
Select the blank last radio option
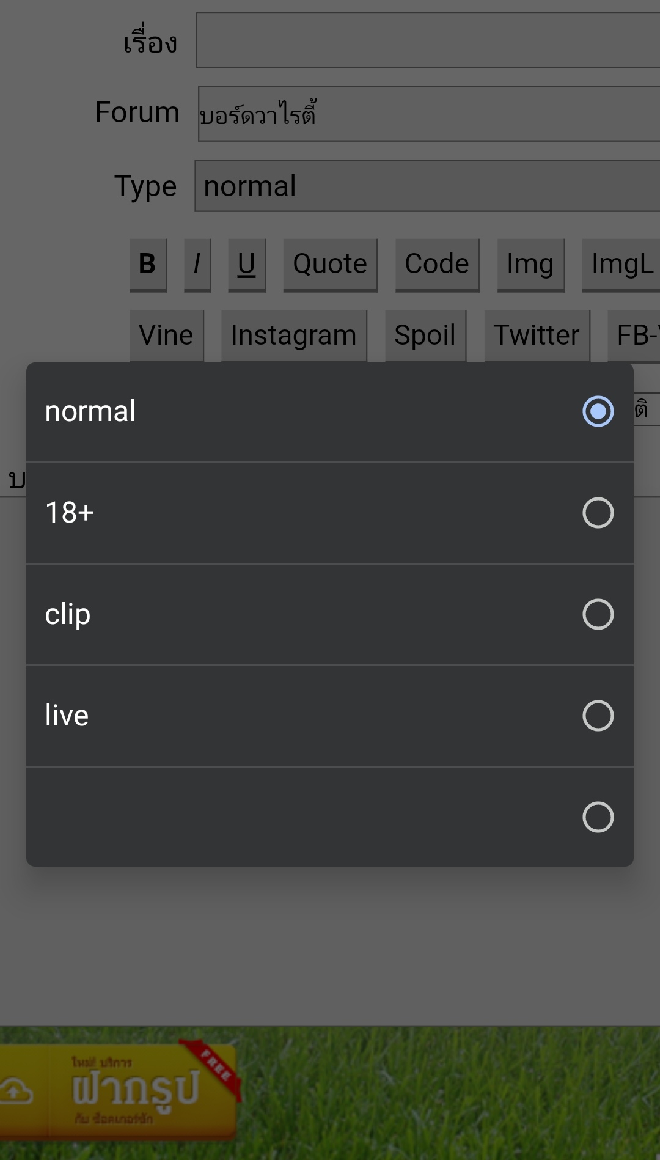click(330, 817)
